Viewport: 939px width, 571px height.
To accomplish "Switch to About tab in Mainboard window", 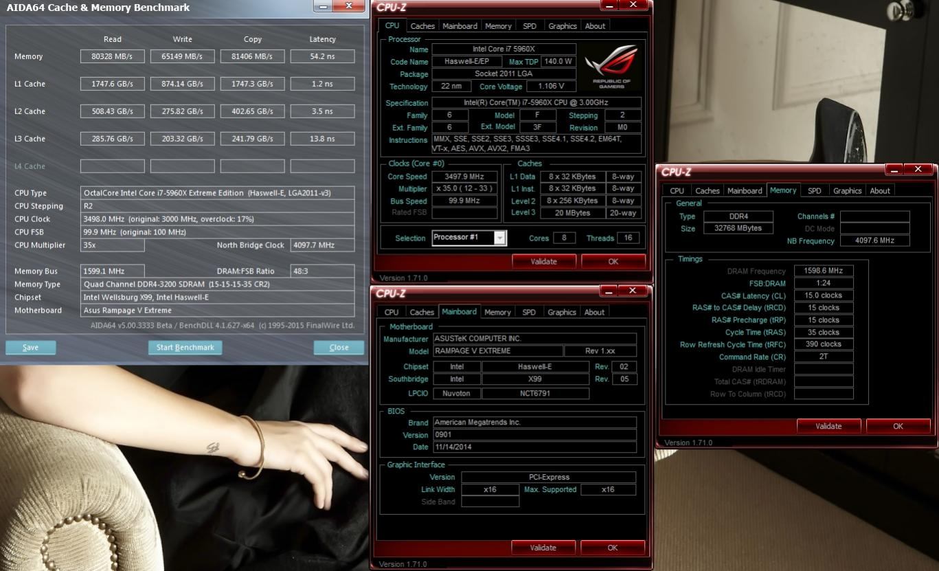I will coord(594,312).
